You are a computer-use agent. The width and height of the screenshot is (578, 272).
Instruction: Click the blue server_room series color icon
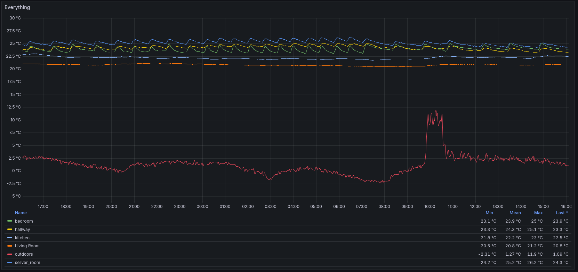10,263
